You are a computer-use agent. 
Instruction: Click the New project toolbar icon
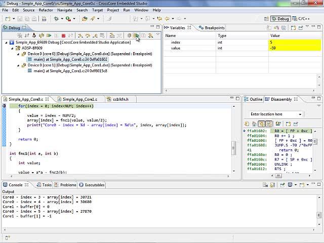tap(8, 19)
